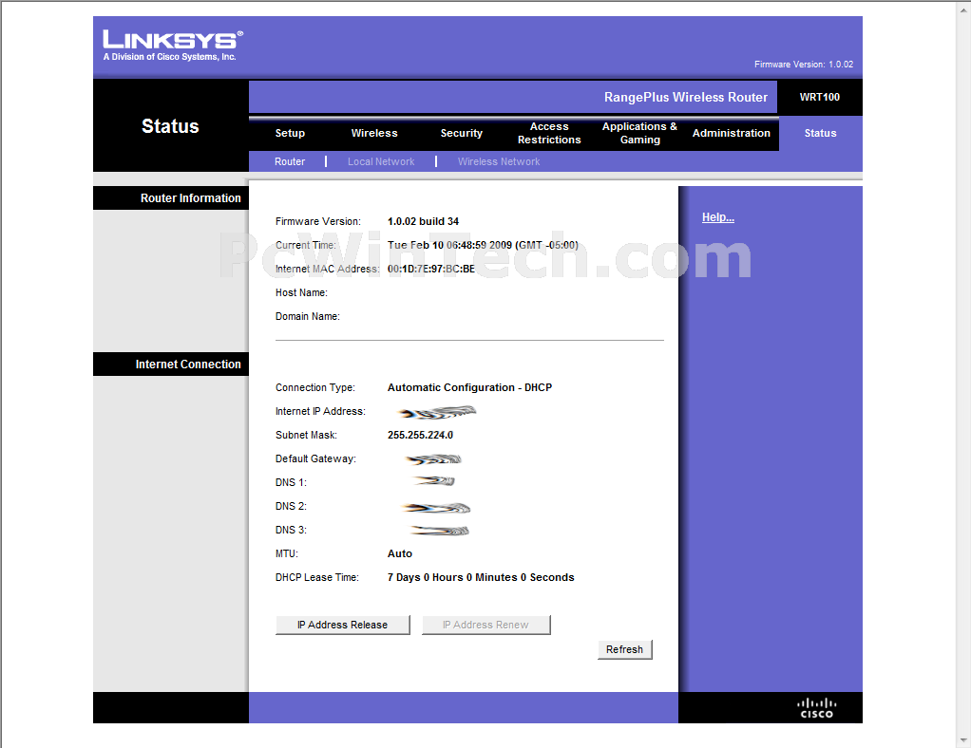Click the DNS 1 label
Viewport: 971px width, 748px height.
coord(291,482)
